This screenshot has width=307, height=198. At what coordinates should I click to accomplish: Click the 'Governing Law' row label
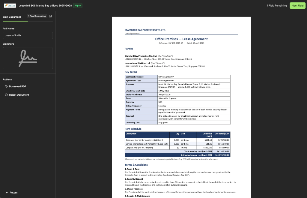coord(133,123)
